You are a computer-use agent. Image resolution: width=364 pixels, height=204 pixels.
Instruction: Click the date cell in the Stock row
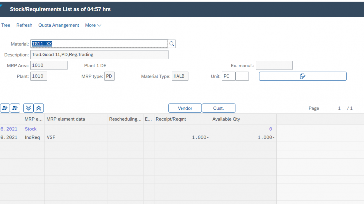11,129
